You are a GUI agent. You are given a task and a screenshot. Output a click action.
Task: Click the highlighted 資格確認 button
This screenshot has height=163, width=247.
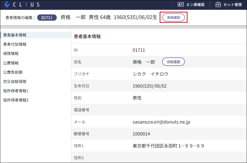pos(173,17)
